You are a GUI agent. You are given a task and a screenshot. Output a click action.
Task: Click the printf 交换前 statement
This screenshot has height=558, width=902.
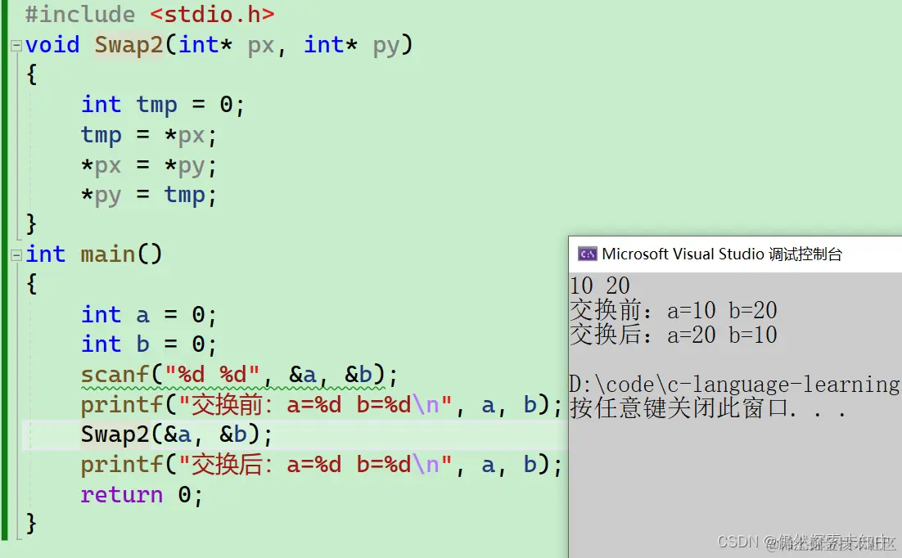321,405
